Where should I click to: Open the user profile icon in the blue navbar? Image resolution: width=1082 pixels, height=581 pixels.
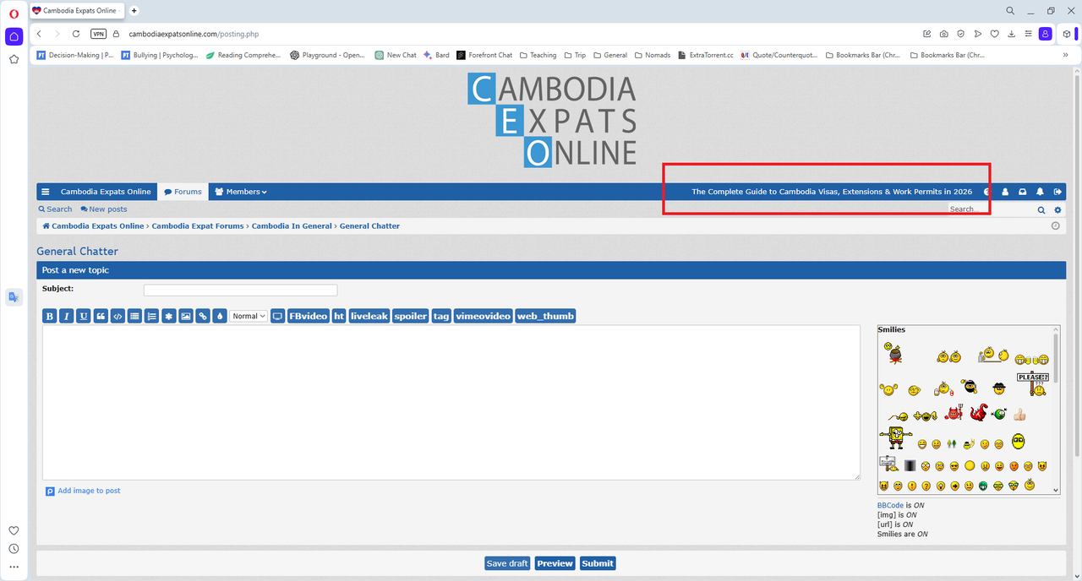[1005, 192]
